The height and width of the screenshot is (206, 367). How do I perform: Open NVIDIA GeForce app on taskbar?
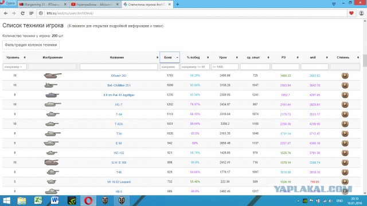72,201
